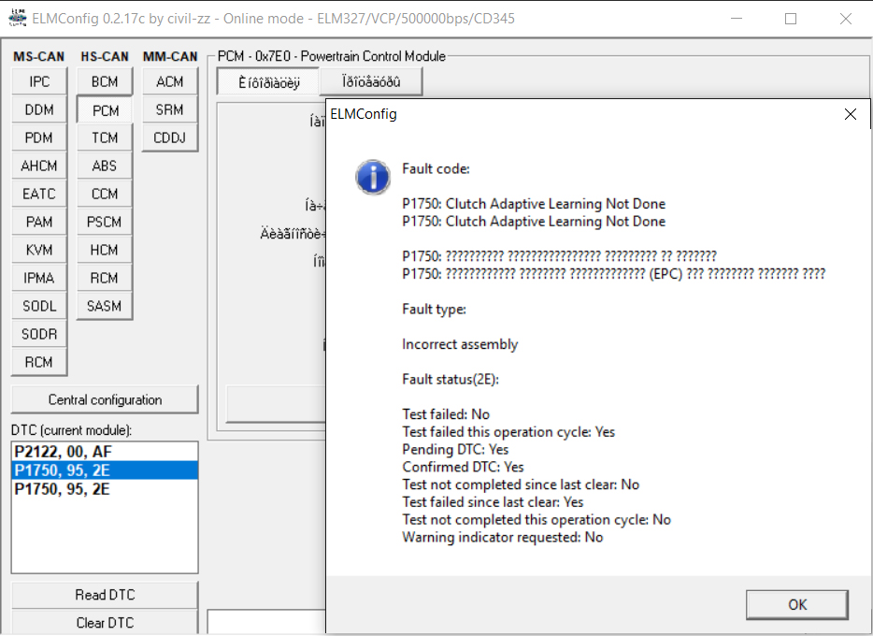Screen dimensions: 873x636
Task: Choose the BCM module under HS-CAN
Action: pyautogui.click(x=105, y=81)
